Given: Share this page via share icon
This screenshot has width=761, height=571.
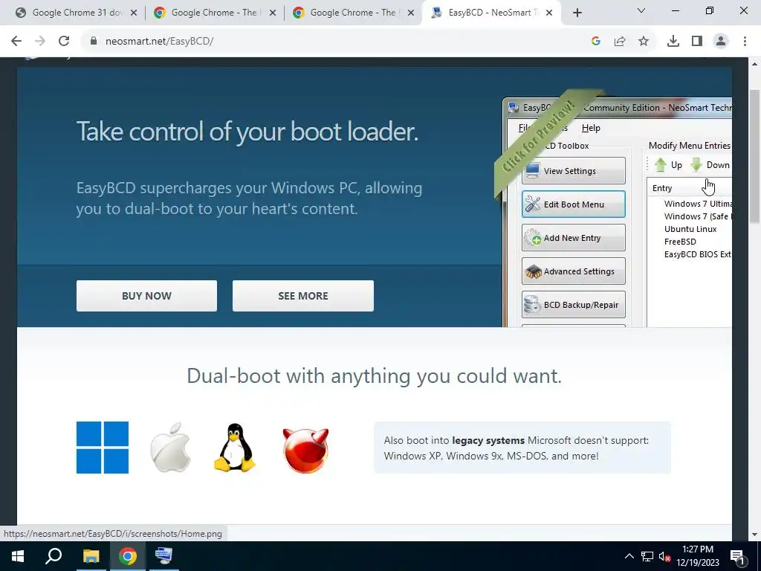Looking at the screenshot, I should click(x=620, y=42).
